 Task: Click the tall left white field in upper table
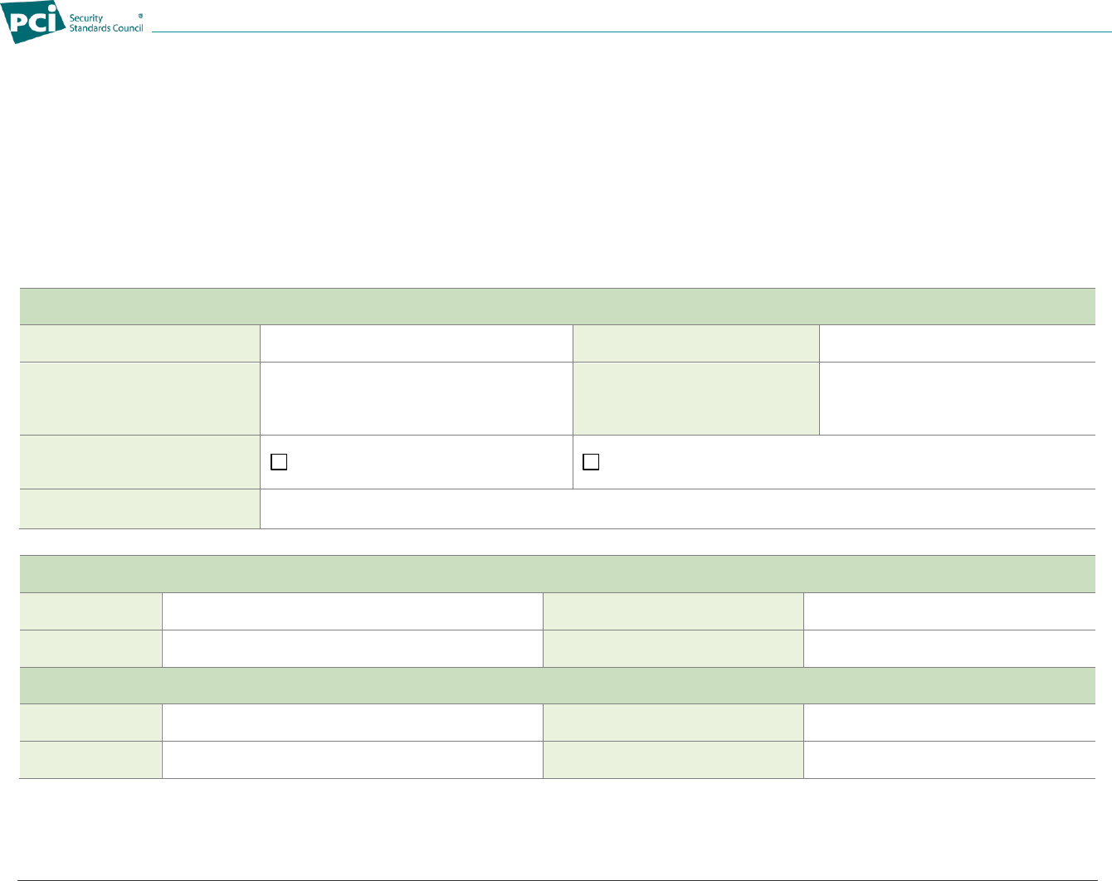(x=416, y=398)
